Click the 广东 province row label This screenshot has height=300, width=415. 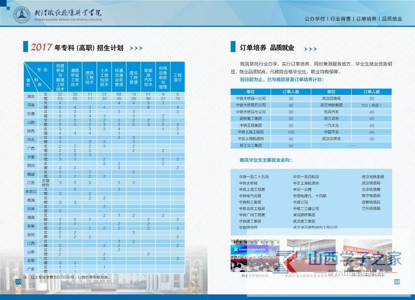pos(31,269)
